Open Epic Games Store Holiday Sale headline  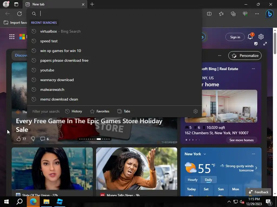coord(89,125)
